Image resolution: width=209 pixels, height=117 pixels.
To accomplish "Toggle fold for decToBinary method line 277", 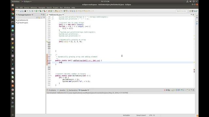I will click(x=51, y=76).
